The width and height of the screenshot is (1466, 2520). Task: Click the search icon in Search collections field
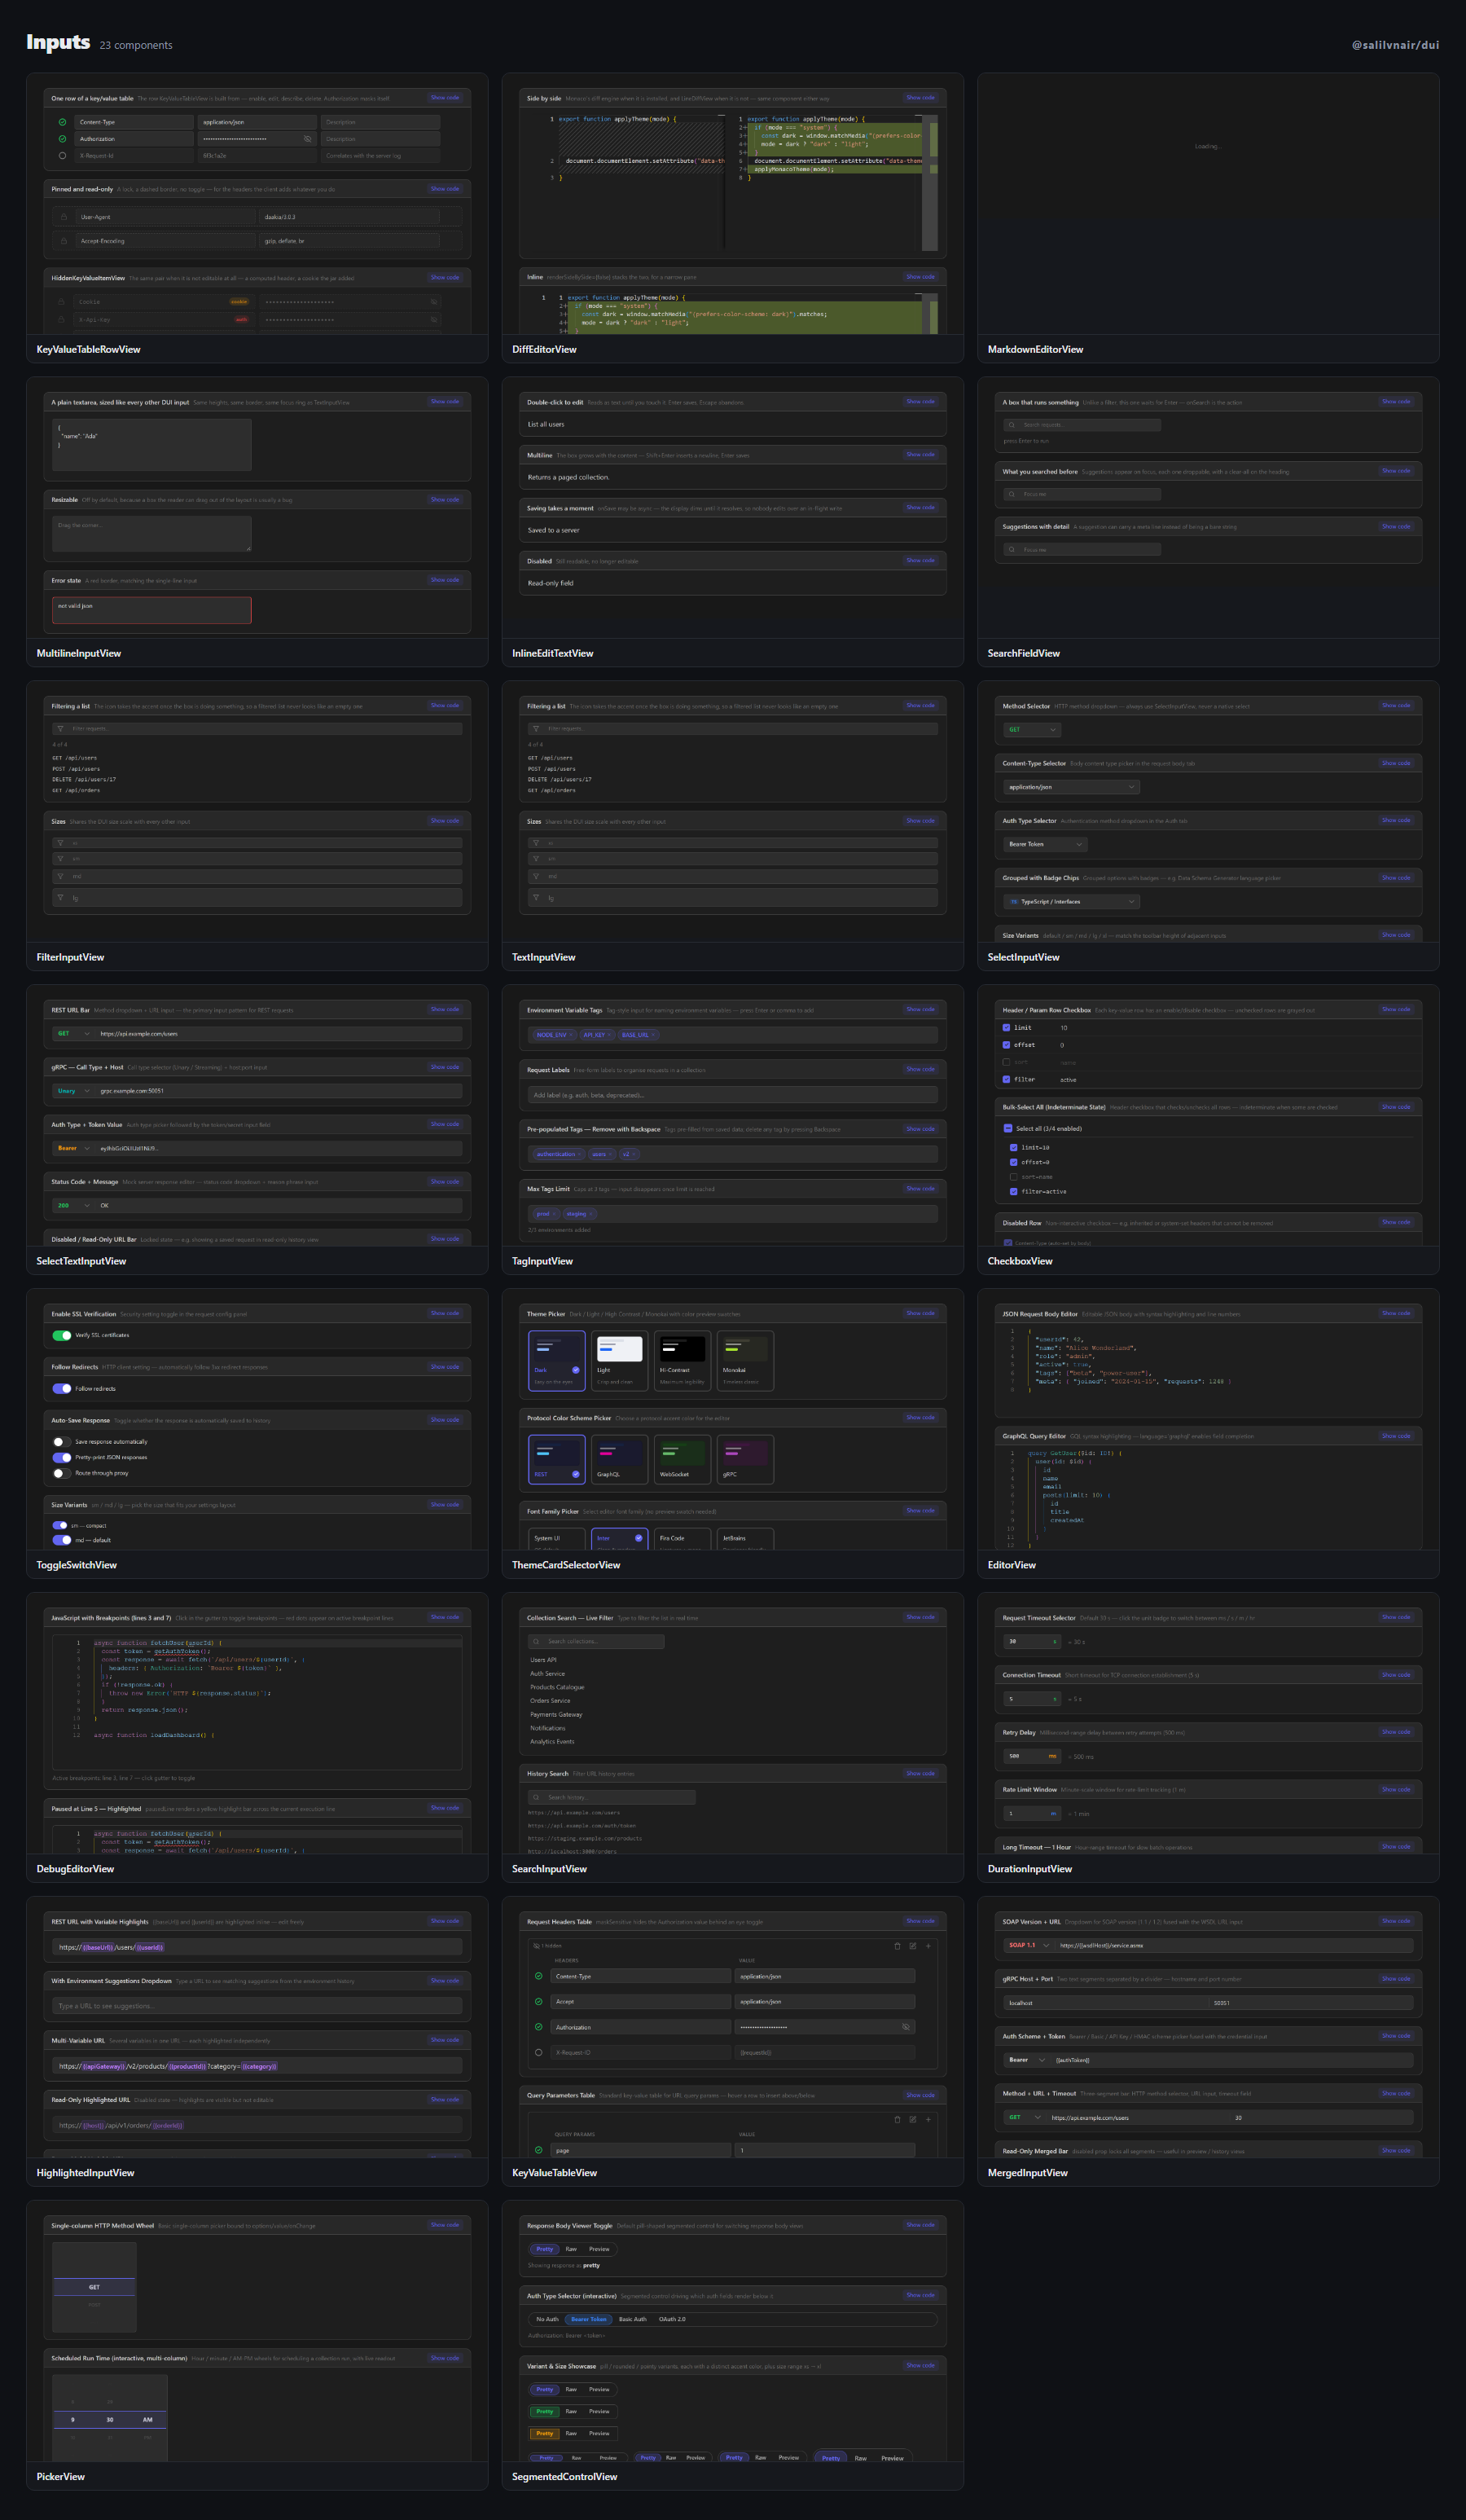(536, 1641)
